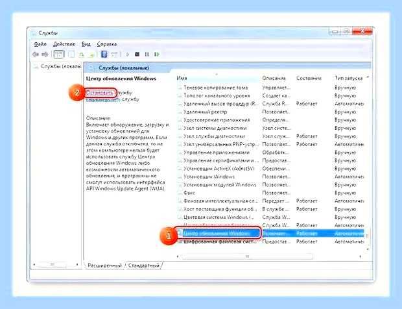
Task: Click the Properties sheet toolbar icon
Action: pos(72,55)
